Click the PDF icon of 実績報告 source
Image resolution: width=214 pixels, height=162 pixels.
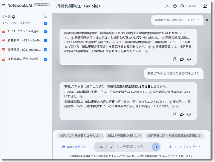[3, 50]
